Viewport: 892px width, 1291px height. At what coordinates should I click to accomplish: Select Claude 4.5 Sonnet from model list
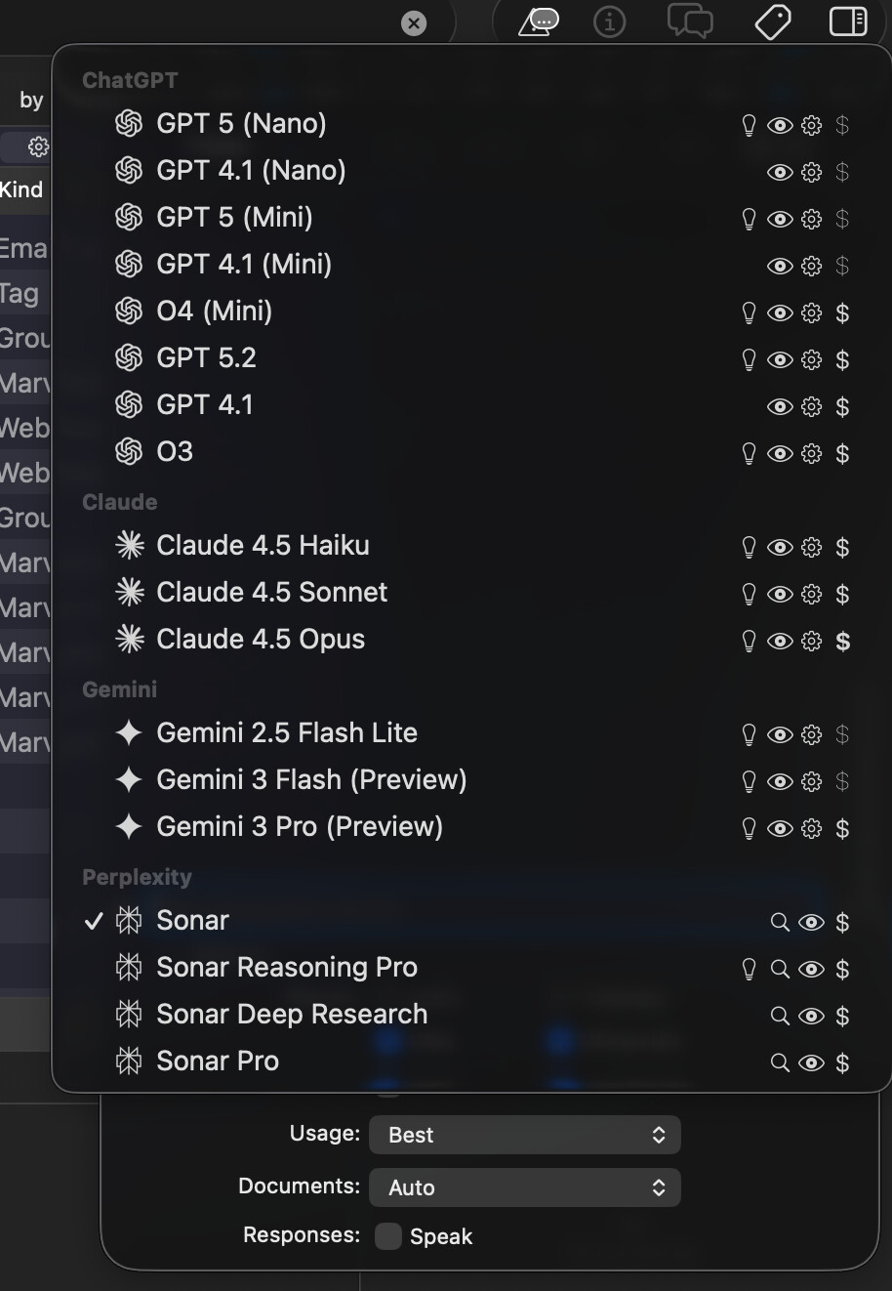point(271,592)
